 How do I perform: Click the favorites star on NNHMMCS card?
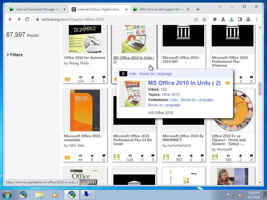(191, 156)
